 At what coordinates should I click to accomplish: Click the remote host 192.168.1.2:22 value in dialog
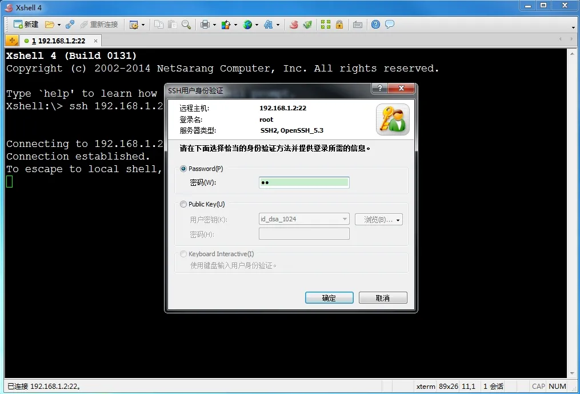tap(283, 108)
